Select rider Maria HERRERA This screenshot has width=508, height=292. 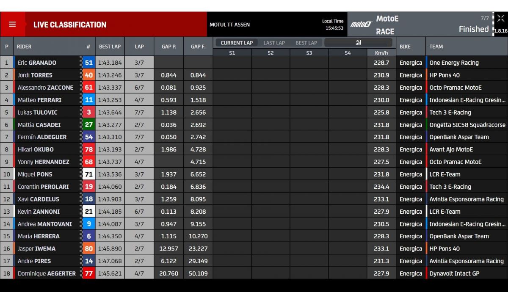point(39,236)
